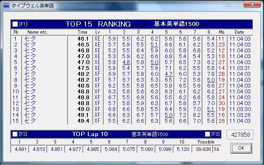
Task: Click Ms value 11 in rank 1 row
Action: pyautogui.click(x=221, y=39)
